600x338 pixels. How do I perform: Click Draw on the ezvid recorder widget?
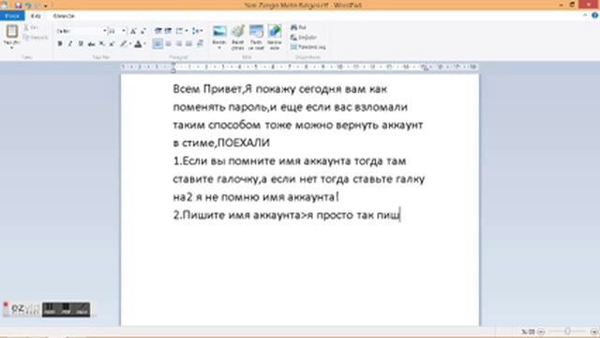tap(82, 309)
